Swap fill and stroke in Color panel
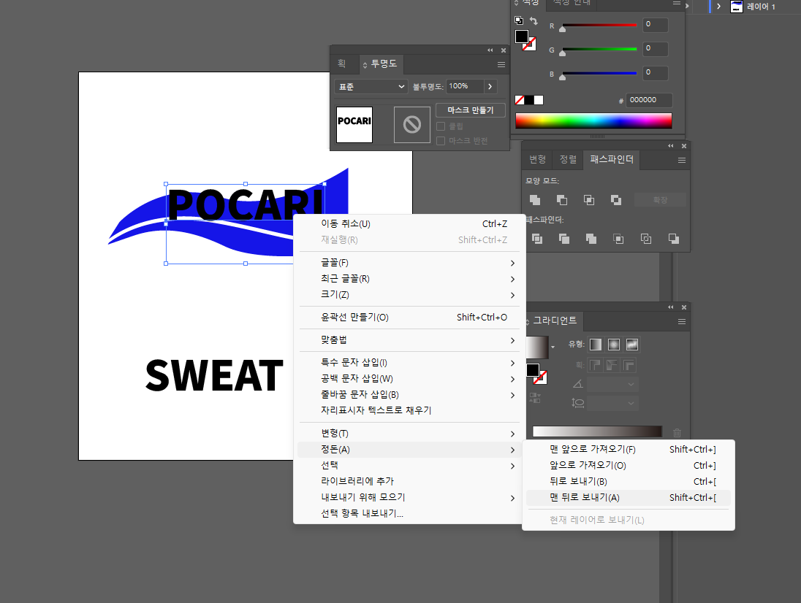Screen dimensions: 801x603 click(x=534, y=21)
